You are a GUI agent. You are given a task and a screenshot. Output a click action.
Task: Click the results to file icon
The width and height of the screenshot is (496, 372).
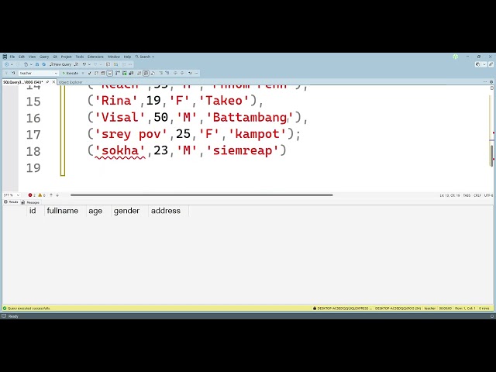point(153,73)
